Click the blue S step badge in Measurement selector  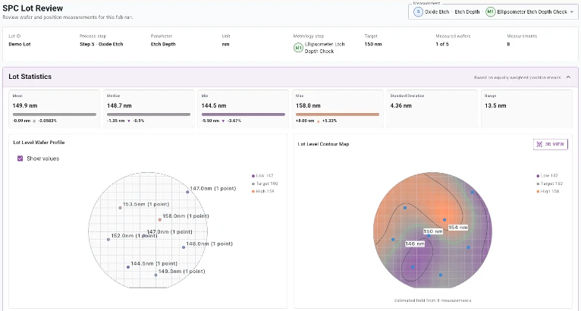418,12
